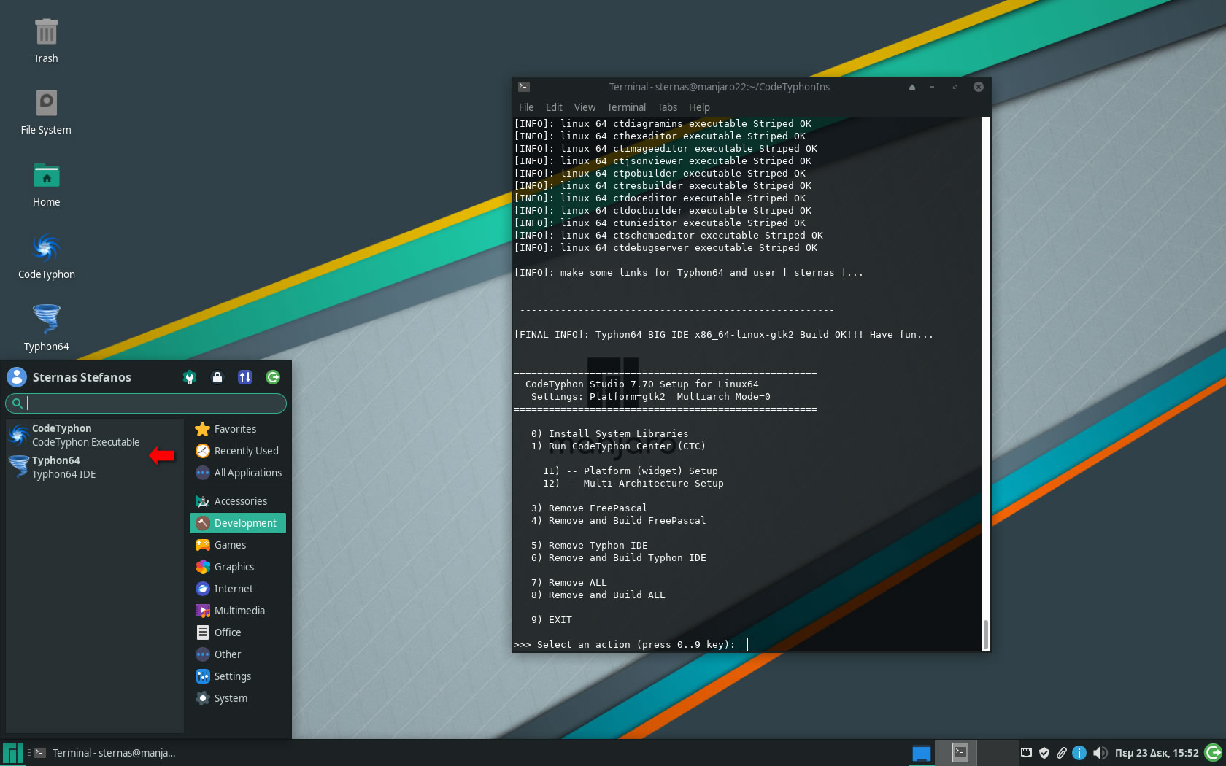Switch to the blue desktop workspace in pager
The image size is (1226, 766).
pyautogui.click(x=922, y=753)
